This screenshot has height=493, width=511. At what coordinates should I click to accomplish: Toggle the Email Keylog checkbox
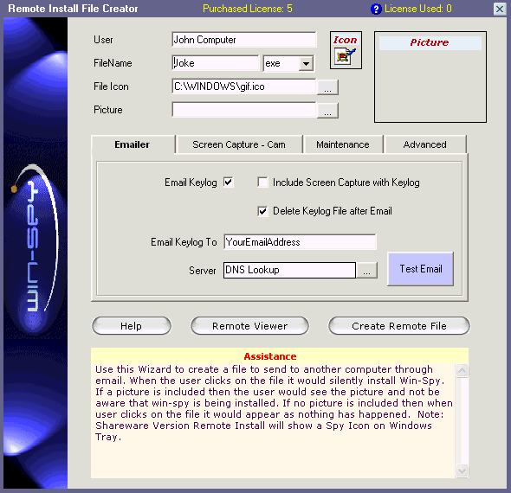pyautogui.click(x=229, y=182)
